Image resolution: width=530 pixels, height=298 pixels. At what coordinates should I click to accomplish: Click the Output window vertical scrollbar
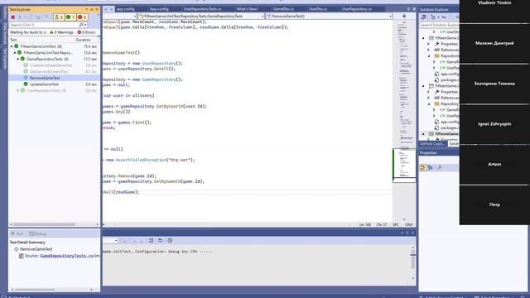click(x=412, y=263)
